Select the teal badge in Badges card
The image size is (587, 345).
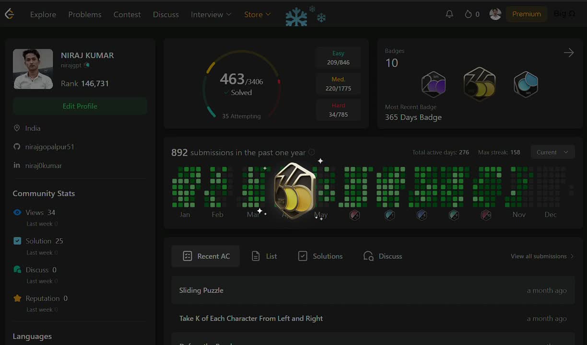526,85
